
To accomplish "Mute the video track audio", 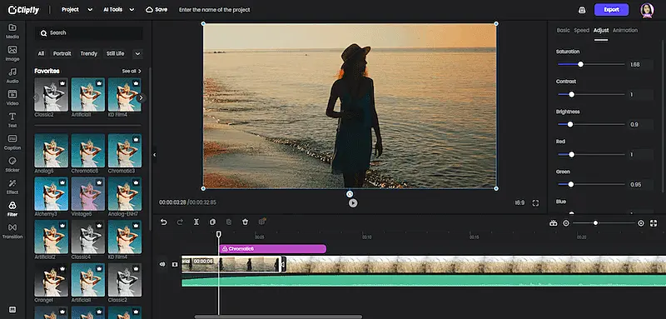I will (x=162, y=264).
